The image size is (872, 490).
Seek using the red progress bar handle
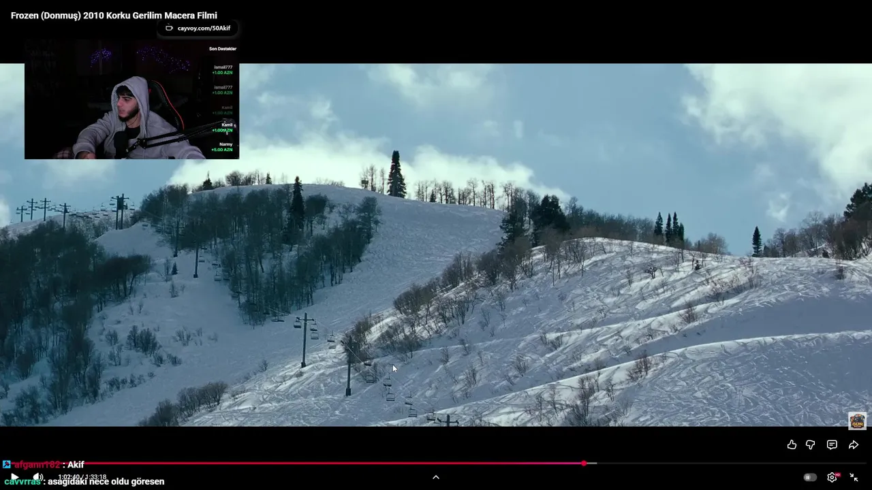(x=584, y=463)
